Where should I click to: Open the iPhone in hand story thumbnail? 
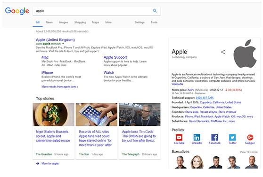[x=97, y=115]
